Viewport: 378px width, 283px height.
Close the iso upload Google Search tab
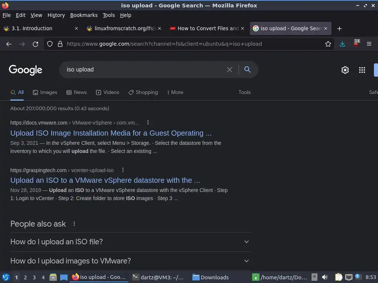point(326,29)
